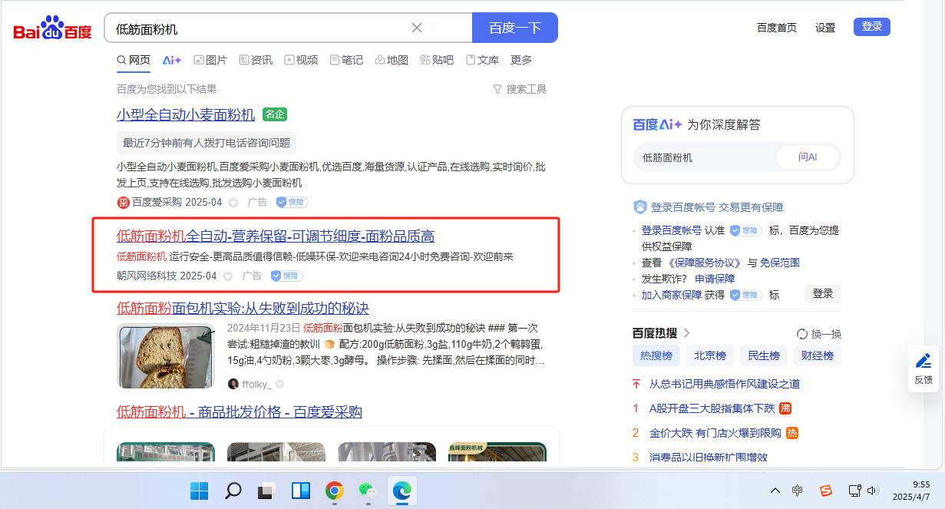
Task: Click the Sogou input method tray icon
Action: point(826,490)
